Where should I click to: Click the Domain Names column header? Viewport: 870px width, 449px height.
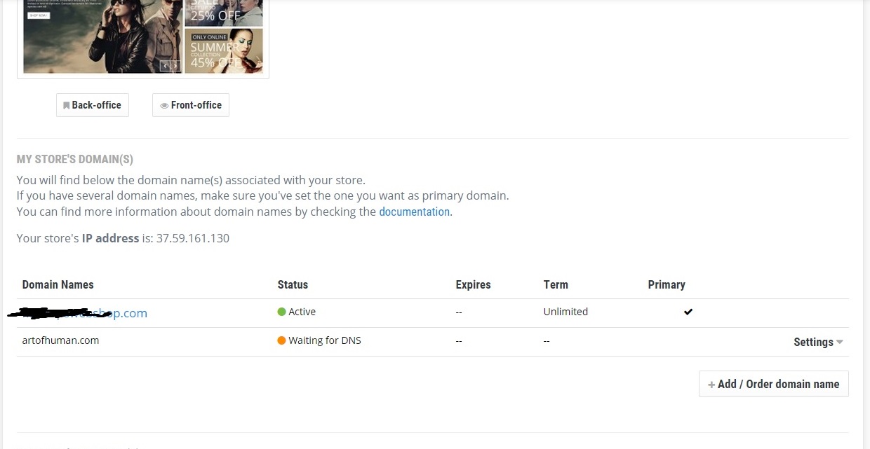(x=58, y=284)
